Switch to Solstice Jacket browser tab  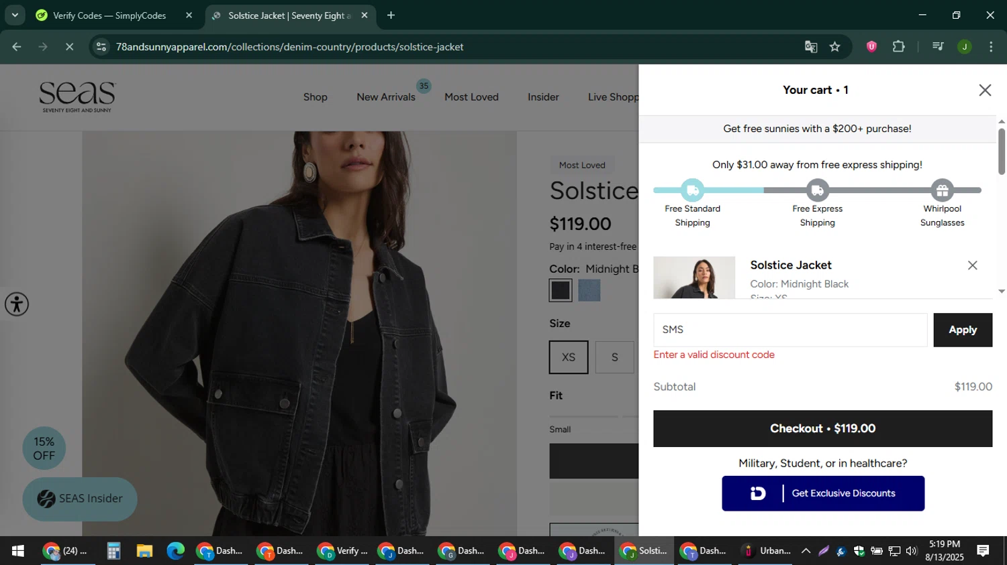[290, 15]
